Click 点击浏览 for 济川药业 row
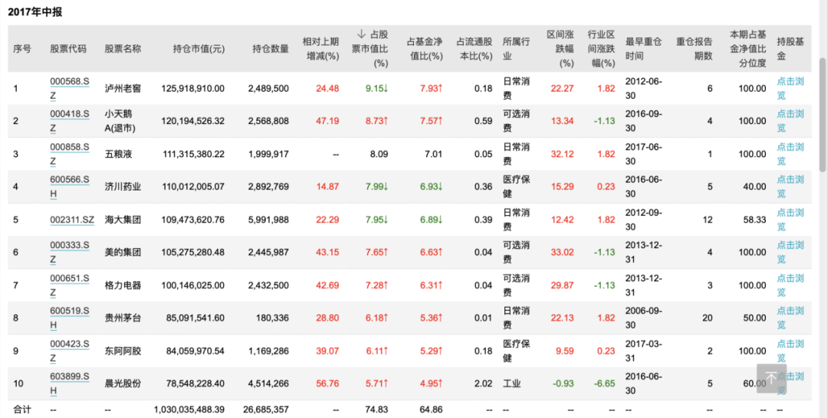 (x=790, y=187)
